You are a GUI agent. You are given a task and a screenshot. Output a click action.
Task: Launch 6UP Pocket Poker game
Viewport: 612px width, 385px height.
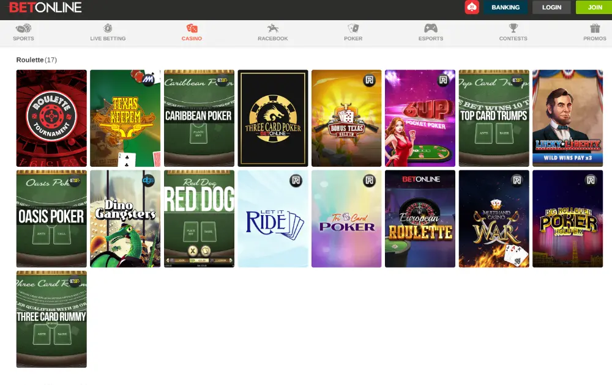tap(420, 118)
